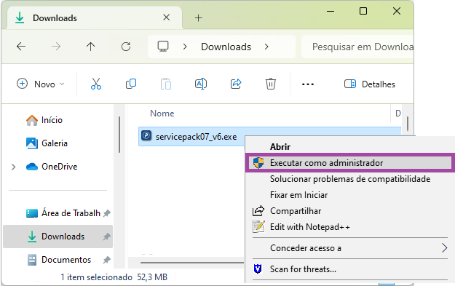Click the Delete trash can icon

[270, 84]
